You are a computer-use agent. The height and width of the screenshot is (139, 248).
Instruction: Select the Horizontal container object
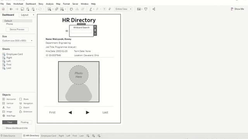click(x=9, y=99)
